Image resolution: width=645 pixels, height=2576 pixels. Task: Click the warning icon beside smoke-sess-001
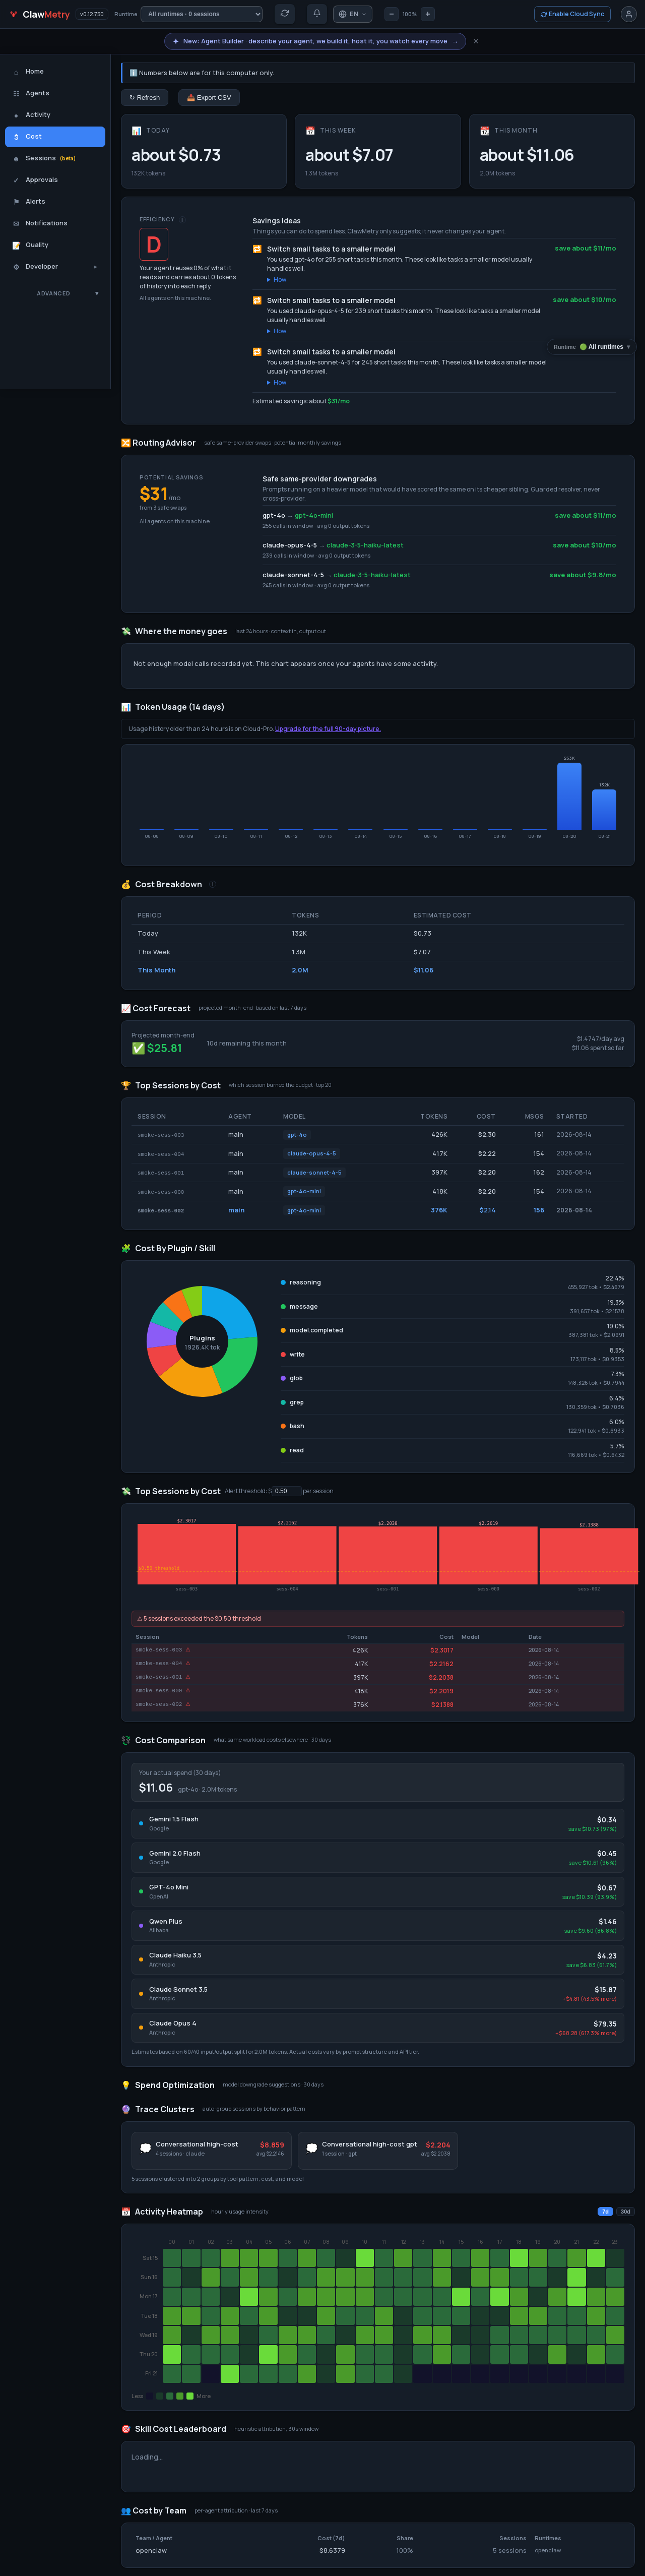point(188,1677)
